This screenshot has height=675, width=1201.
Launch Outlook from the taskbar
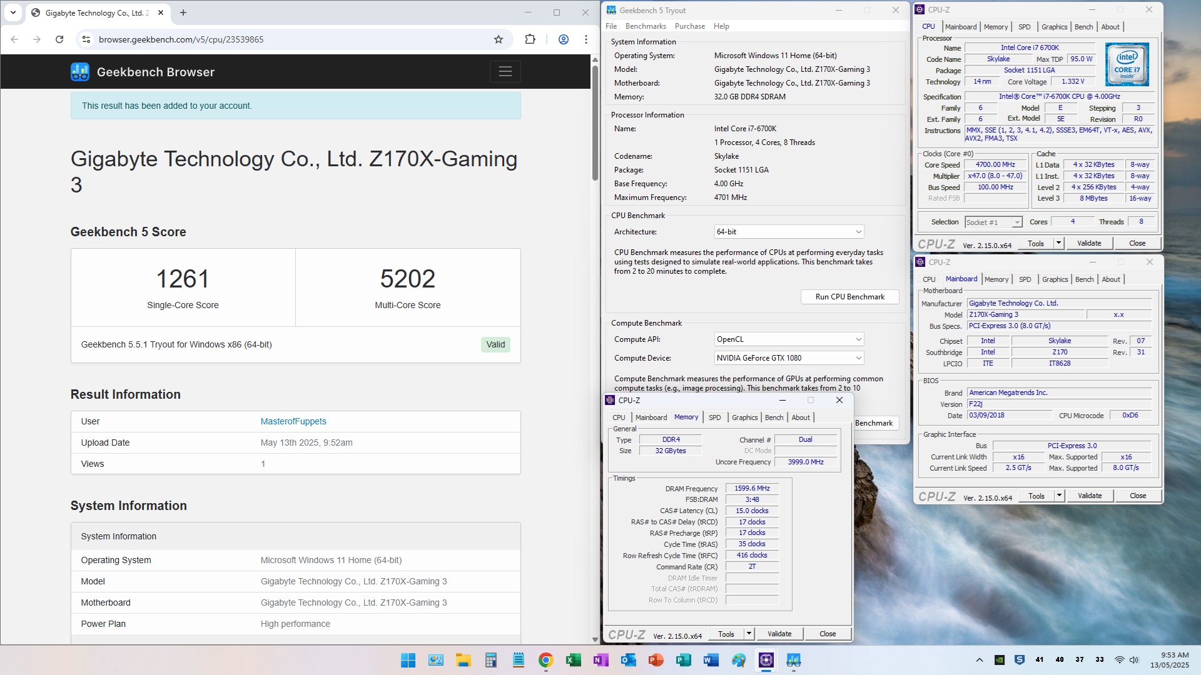pos(628,660)
